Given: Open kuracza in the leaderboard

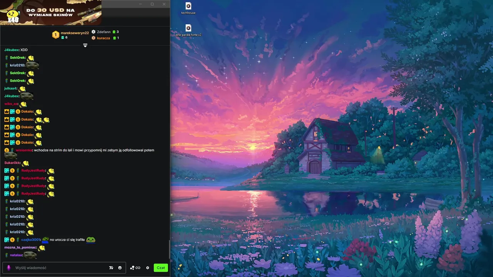Looking at the screenshot, I should 104,38.
